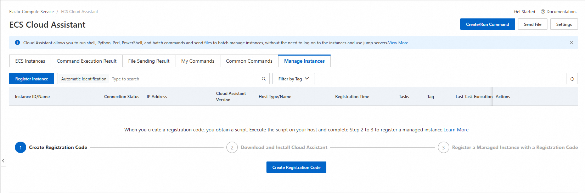The height and width of the screenshot is (193, 585).
Task: Click the Registration Time column header
Action: pyautogui.click(x=352, y=97)
